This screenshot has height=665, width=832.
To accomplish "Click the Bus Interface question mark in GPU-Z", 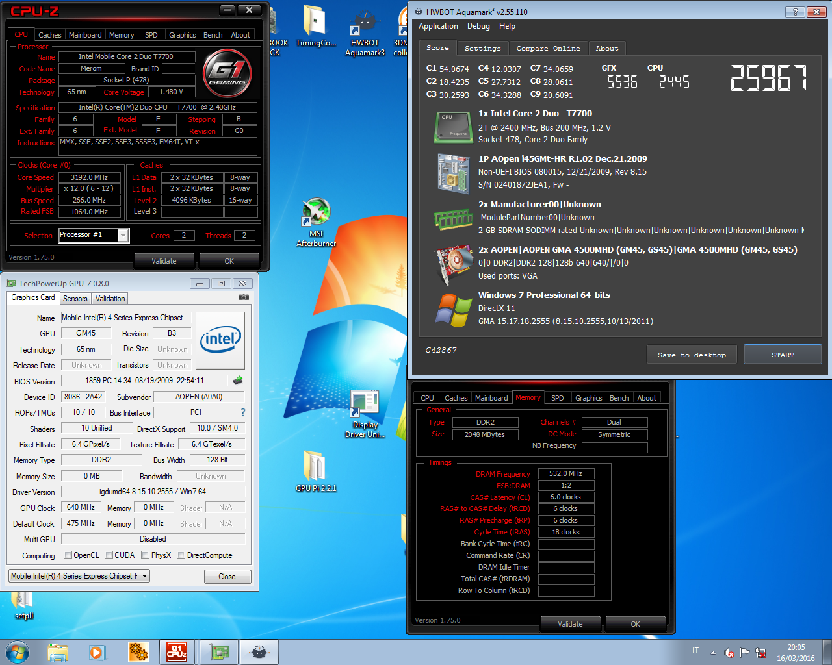I will (x=243, y=412).
